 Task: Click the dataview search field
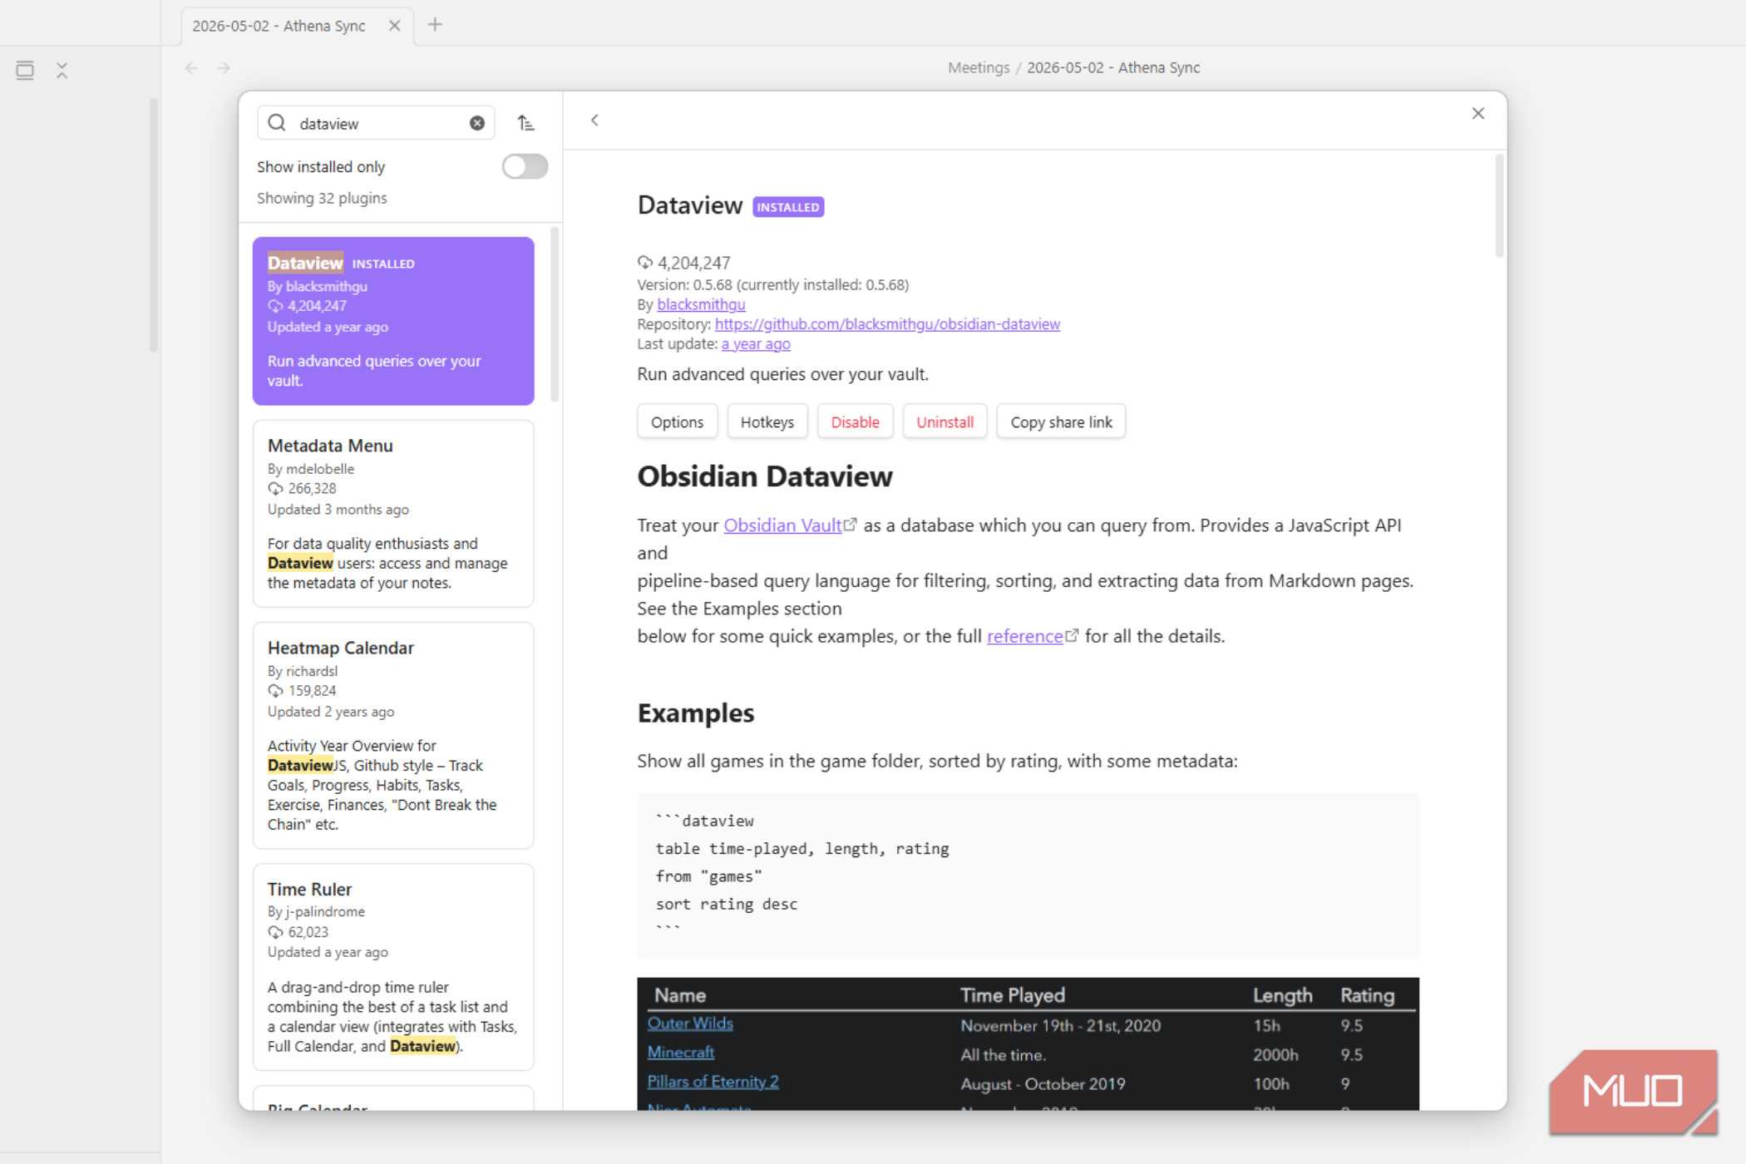point(377,123)
